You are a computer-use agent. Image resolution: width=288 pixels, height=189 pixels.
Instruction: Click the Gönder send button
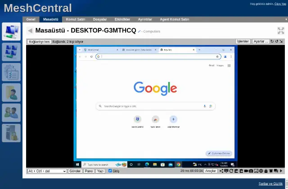[75, 171]
